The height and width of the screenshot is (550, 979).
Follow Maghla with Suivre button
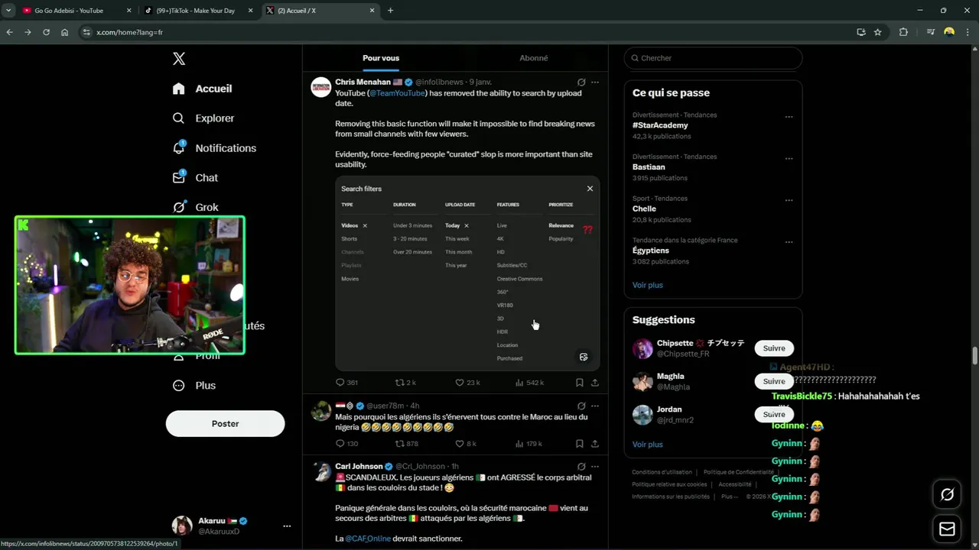tap(774, 381)
